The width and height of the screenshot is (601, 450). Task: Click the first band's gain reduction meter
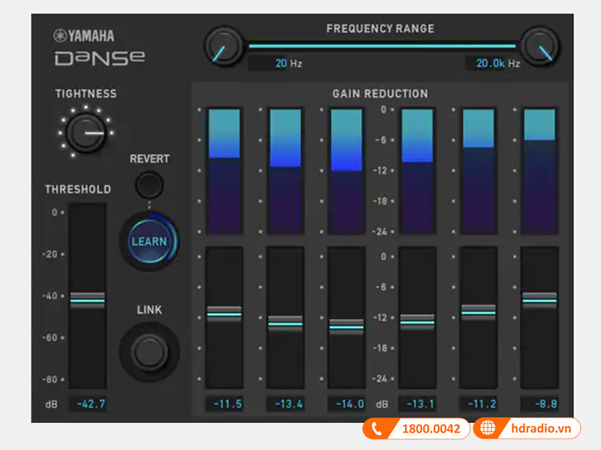click(x=225, y=169)
